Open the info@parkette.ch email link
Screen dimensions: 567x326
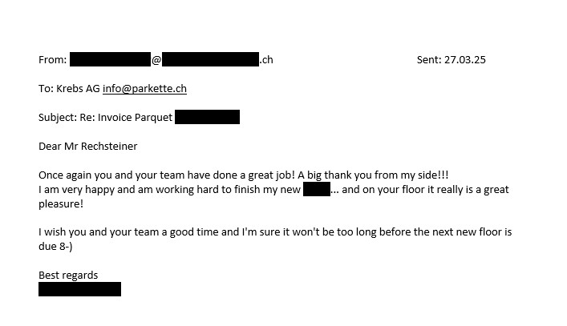144,88
